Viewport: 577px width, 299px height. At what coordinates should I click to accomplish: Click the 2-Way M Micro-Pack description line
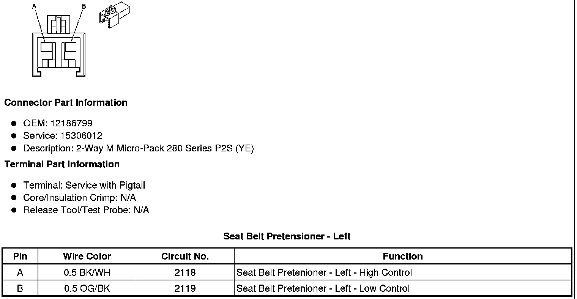pos(139,148)
